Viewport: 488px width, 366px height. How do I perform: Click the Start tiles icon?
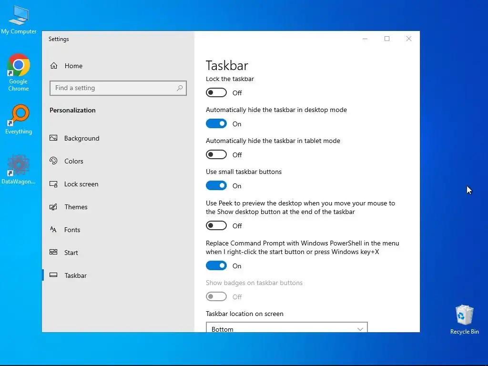(x=53, y=252)
